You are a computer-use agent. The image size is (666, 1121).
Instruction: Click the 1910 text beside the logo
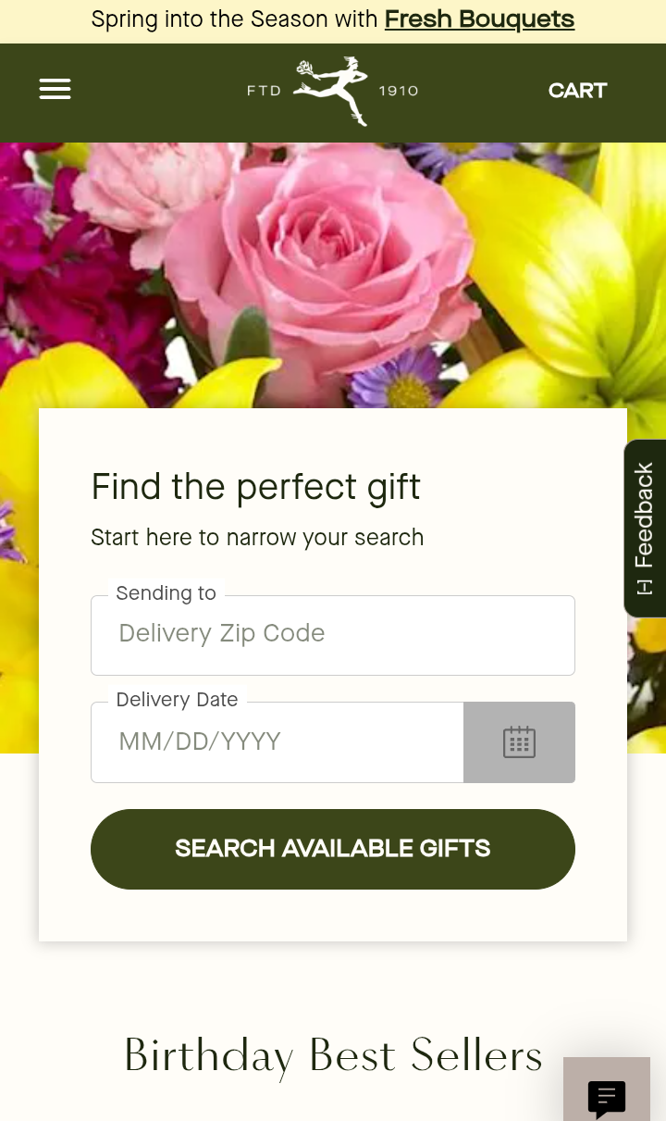[x=399, y=91]
